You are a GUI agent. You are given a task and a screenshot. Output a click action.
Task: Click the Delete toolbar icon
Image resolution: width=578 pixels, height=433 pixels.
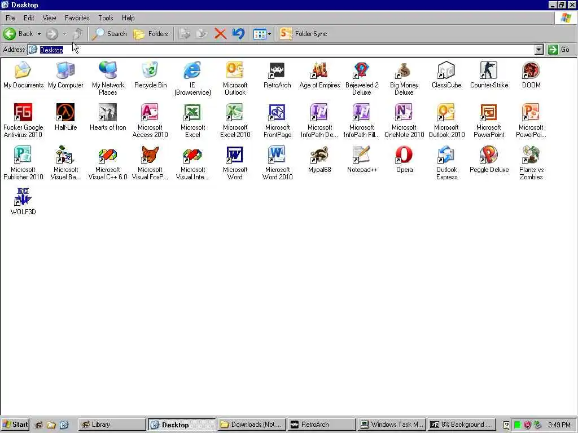tap(220, 34)
